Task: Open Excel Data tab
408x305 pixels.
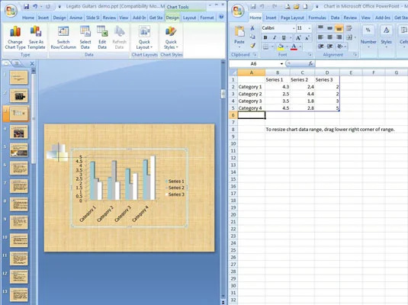Action: click(x=335, y=18)
